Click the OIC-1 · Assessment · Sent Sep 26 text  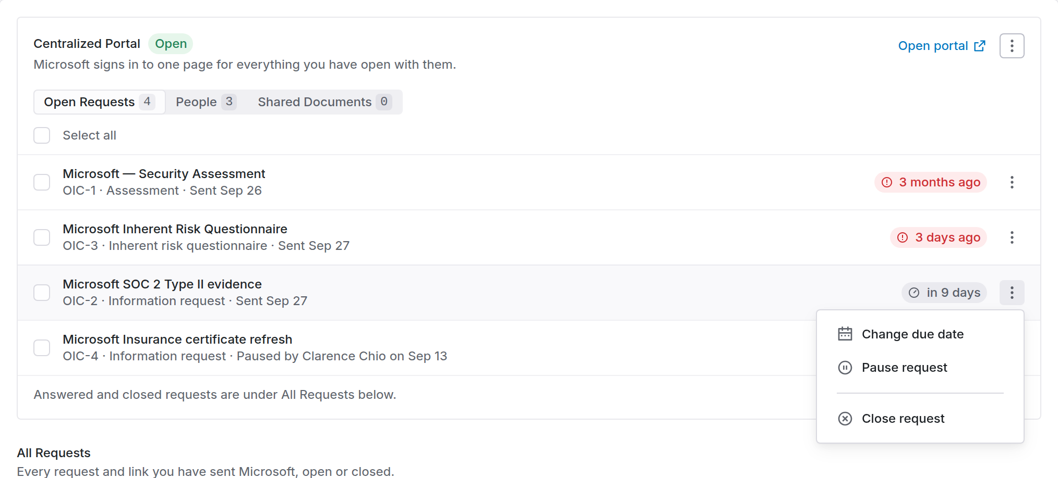pyautogui.click(x=162, y=191)
